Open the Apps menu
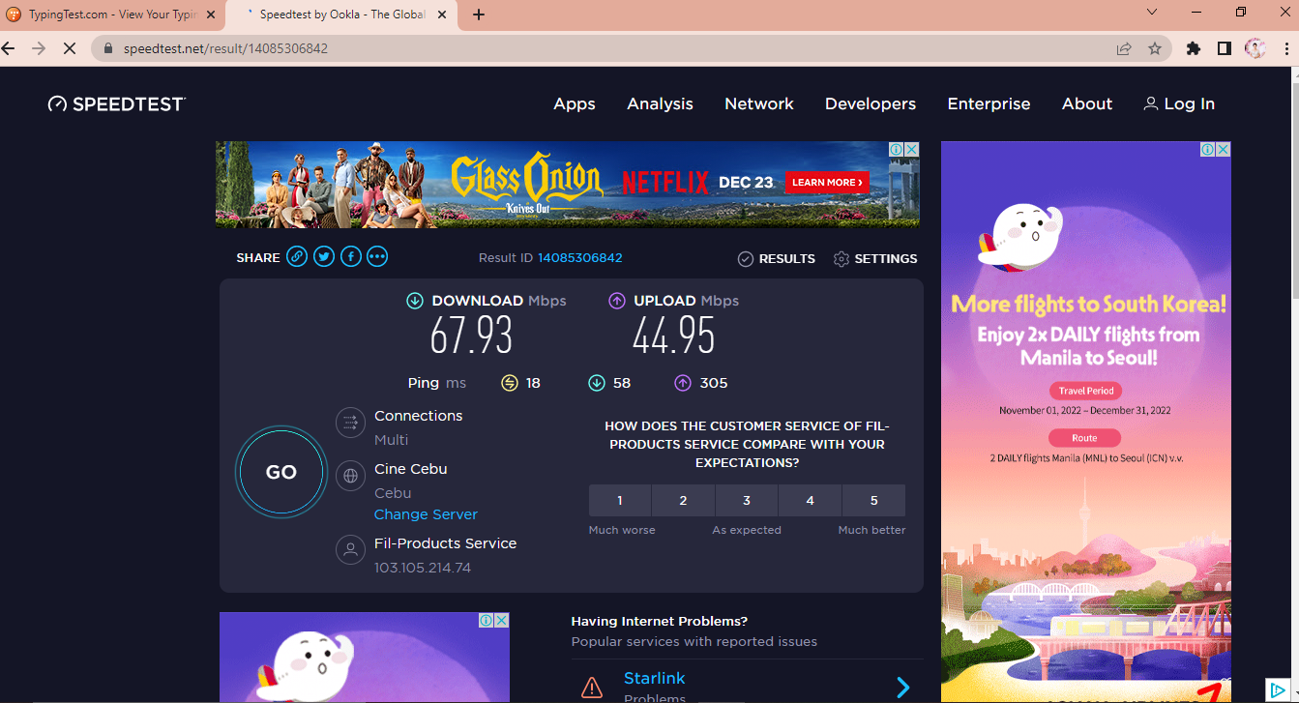 pos(575,103)
